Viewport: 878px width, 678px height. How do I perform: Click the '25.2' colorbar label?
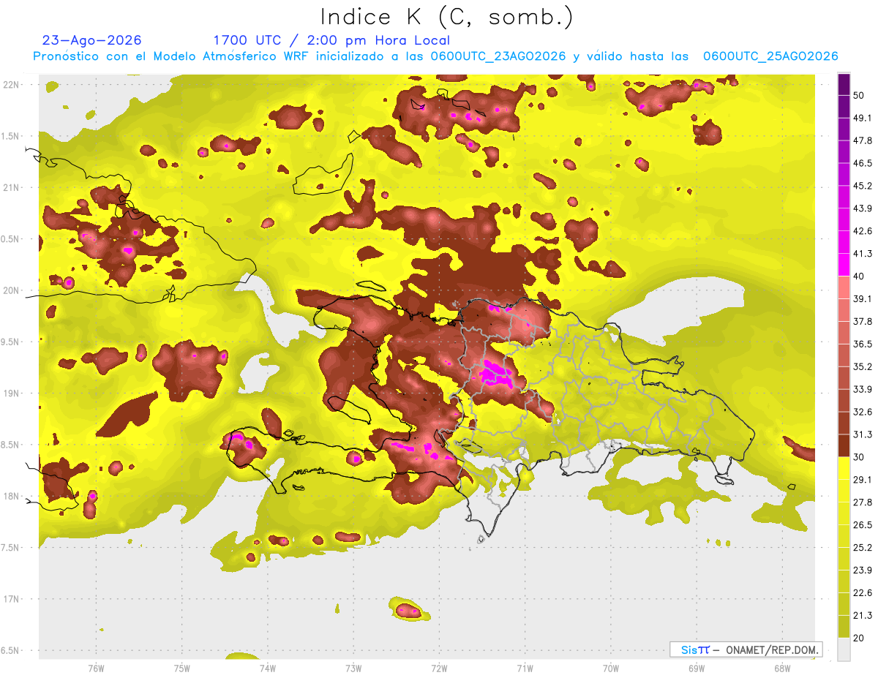click(x=863, y=547)
